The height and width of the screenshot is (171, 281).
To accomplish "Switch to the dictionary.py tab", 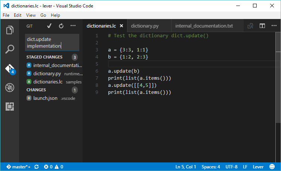I will (145, 26).
